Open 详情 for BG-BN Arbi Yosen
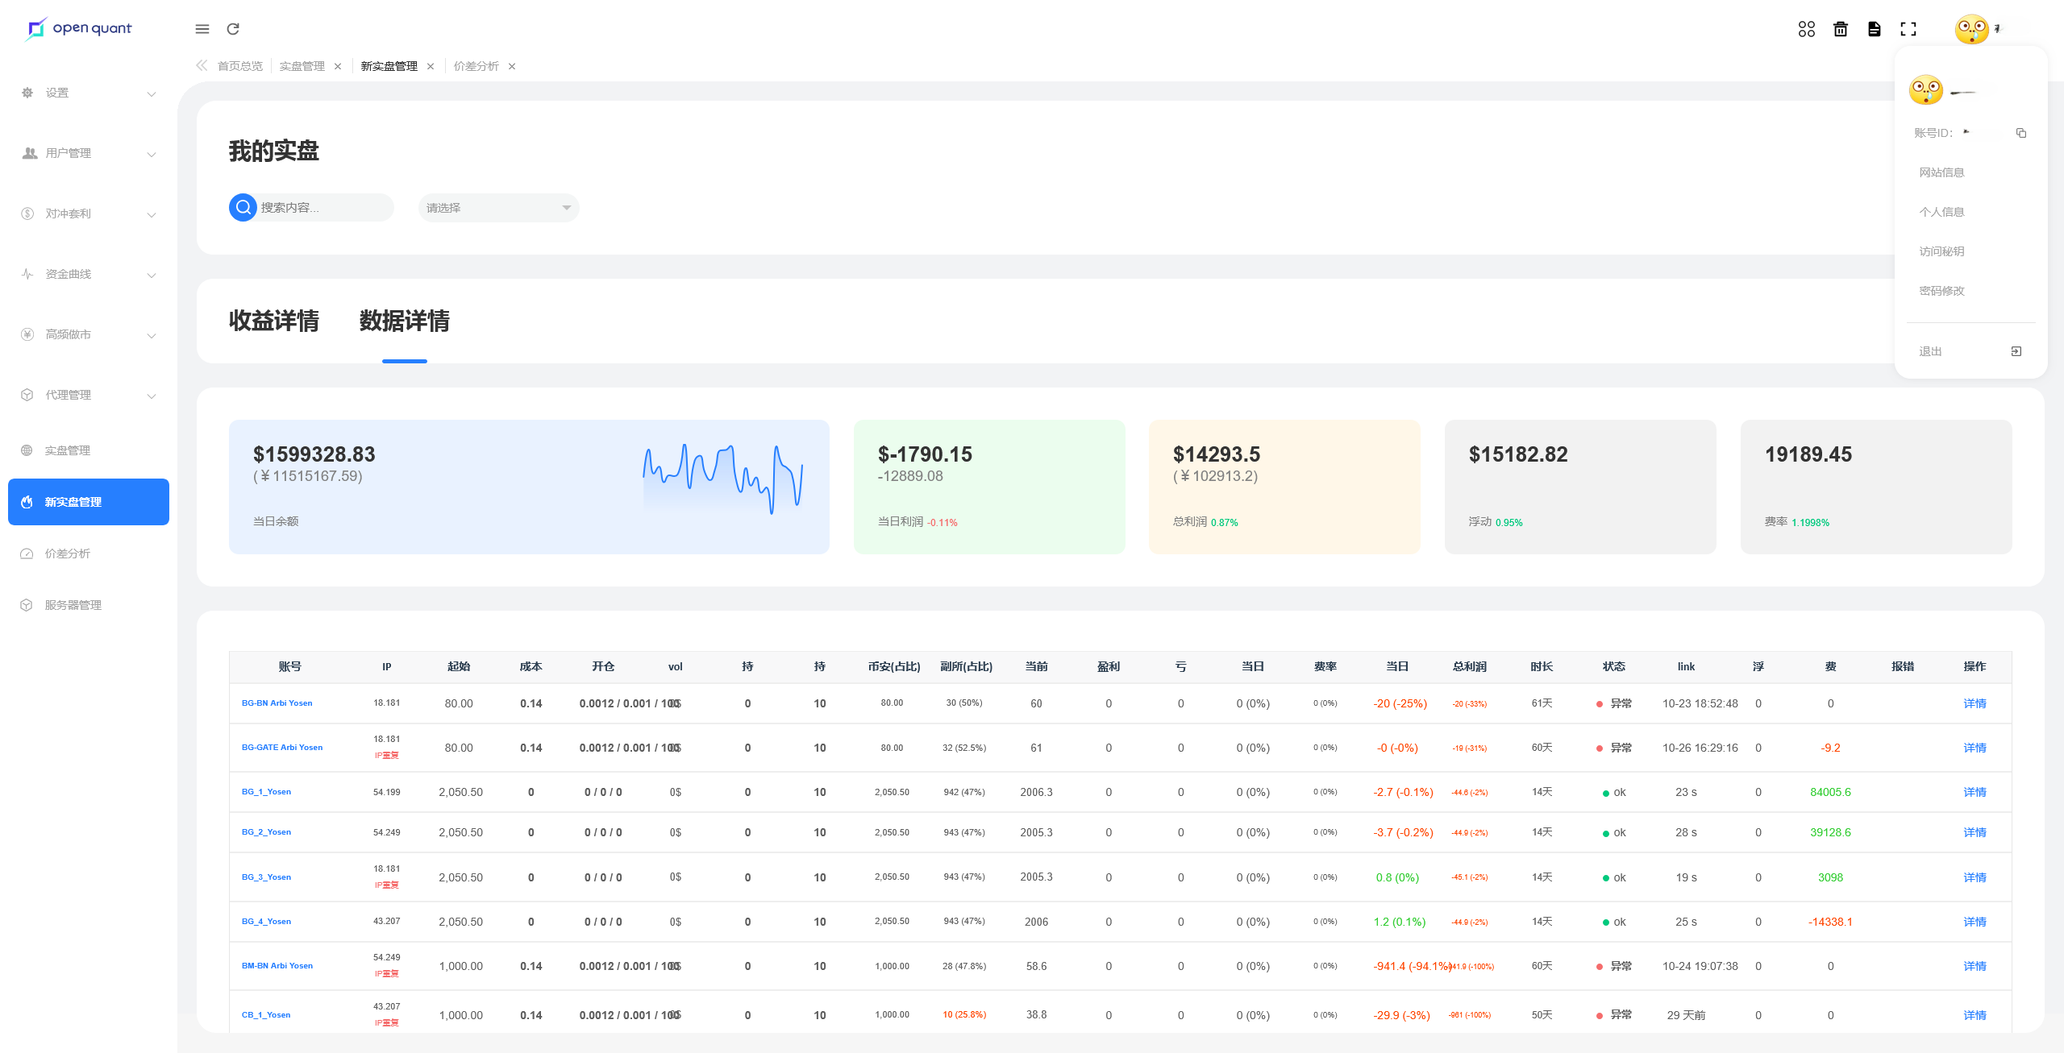Screen dimensions: 2064x1053 [1975, 703]
